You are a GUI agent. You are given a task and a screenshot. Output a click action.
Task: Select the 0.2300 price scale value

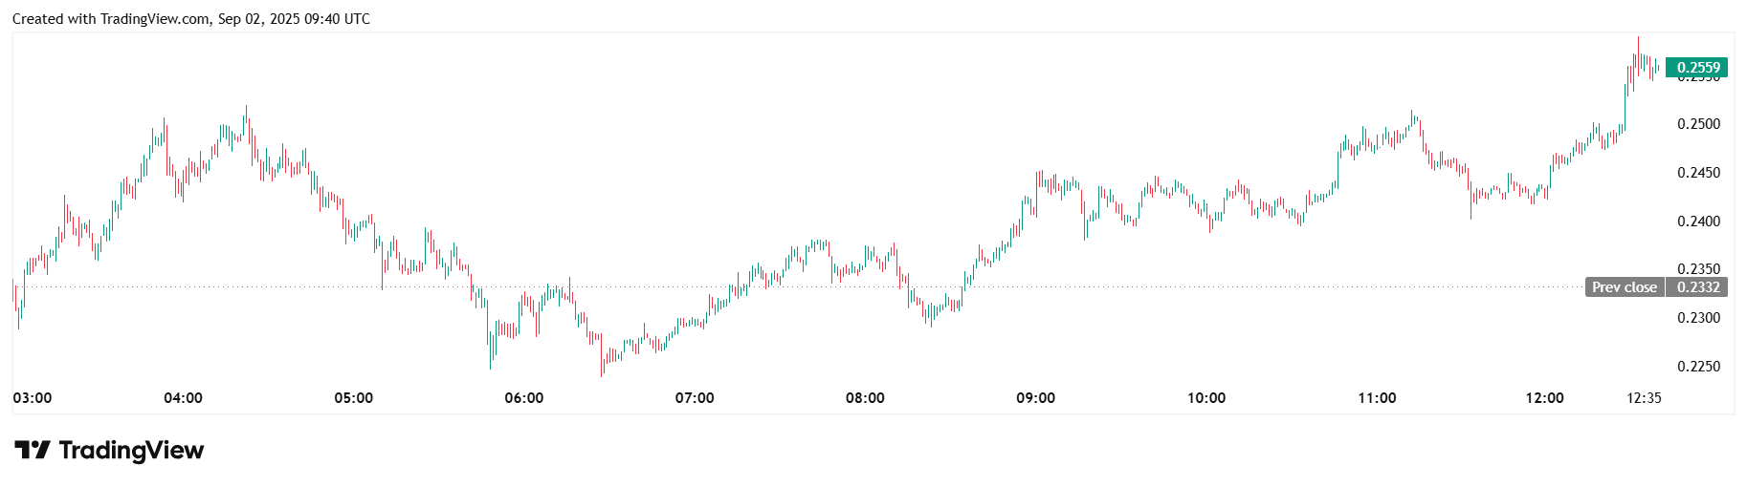(x=1698, y=318)
